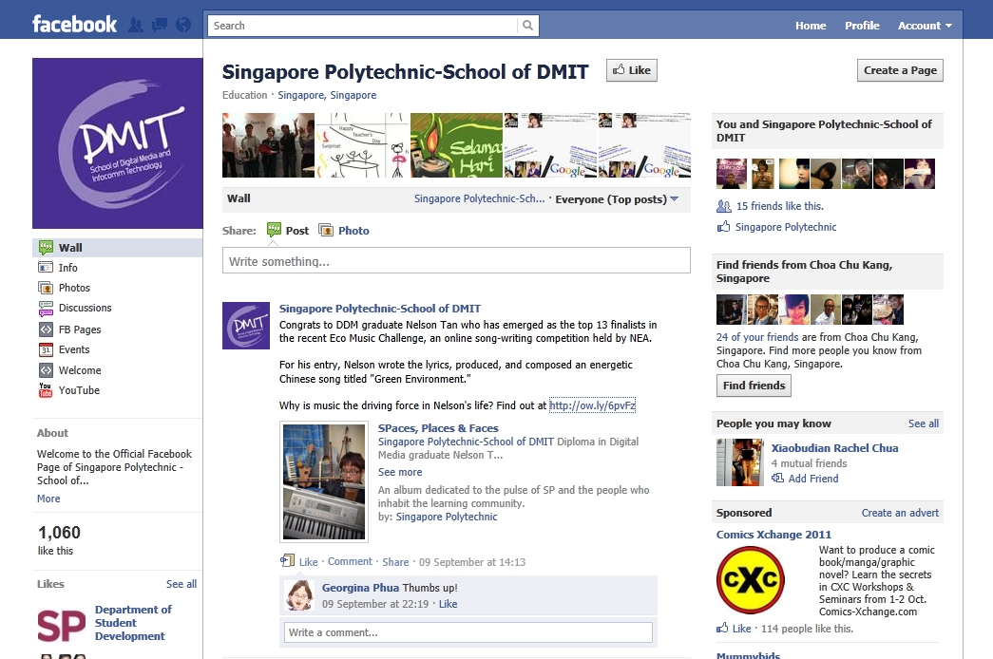
Task: Click Georgina Phua's comment avatar
Action: [299, 595]
